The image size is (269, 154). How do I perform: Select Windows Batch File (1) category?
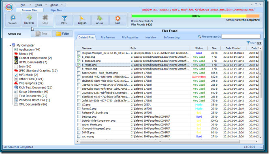point(34,100)
